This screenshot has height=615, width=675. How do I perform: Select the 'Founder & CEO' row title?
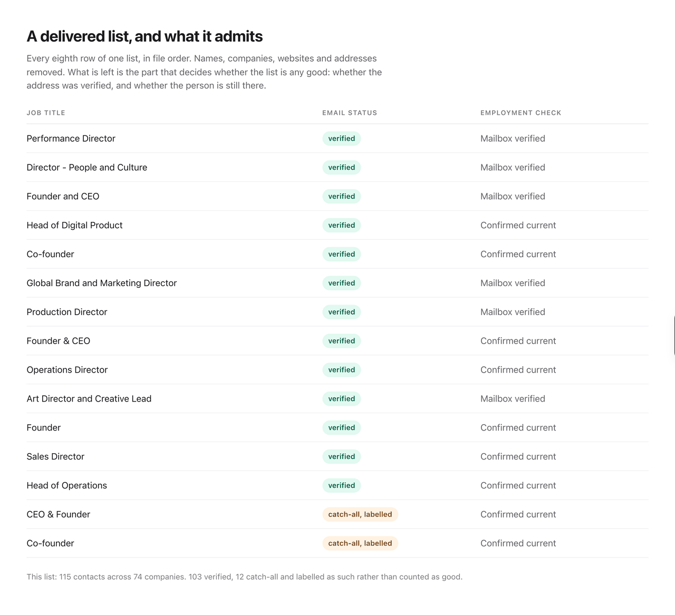point(59,341)
